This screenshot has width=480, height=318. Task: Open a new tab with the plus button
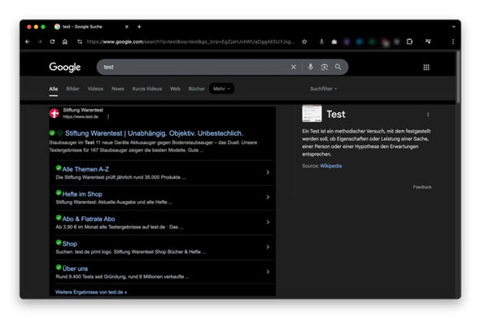point(139,27)
